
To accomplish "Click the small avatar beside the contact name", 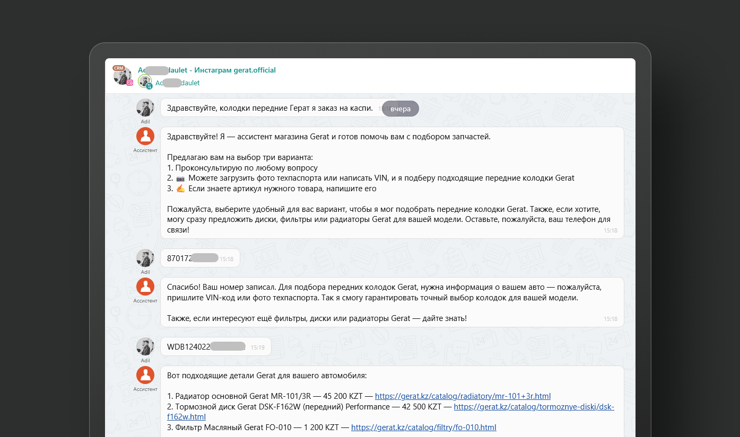I will coord(144,81).
